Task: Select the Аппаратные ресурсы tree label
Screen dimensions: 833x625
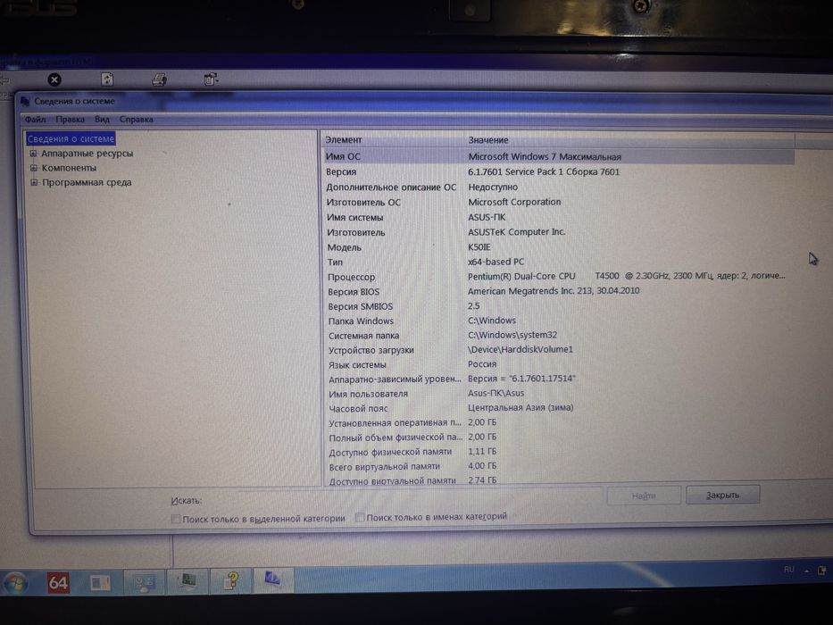Action: (87, 153)
